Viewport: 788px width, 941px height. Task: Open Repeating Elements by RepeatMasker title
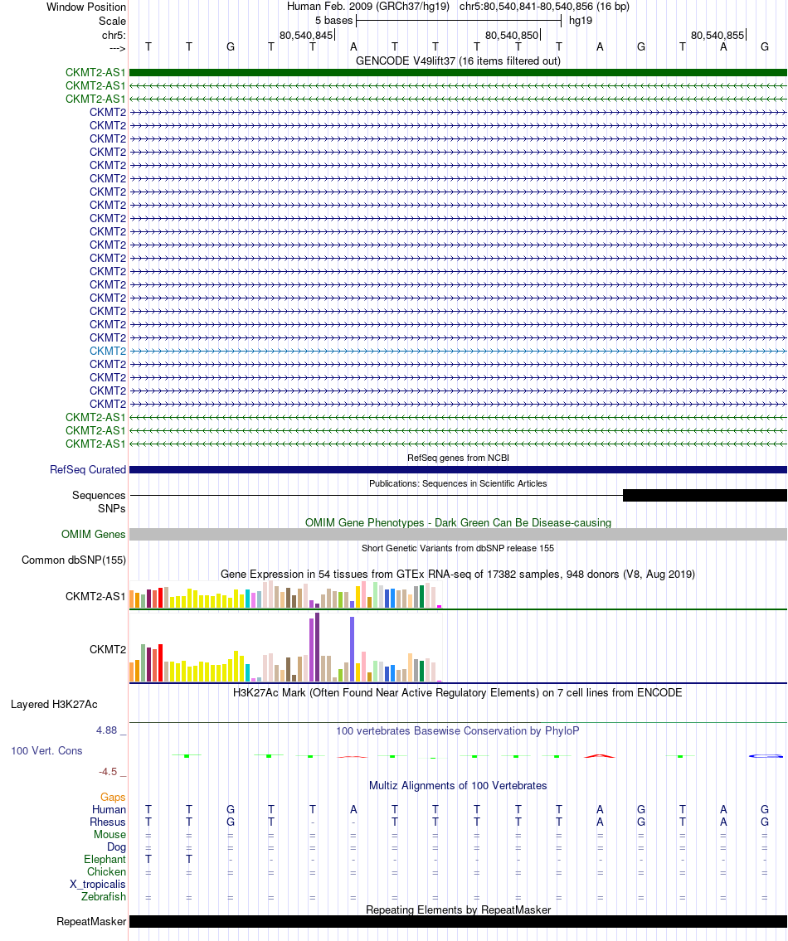click(458, 909)
